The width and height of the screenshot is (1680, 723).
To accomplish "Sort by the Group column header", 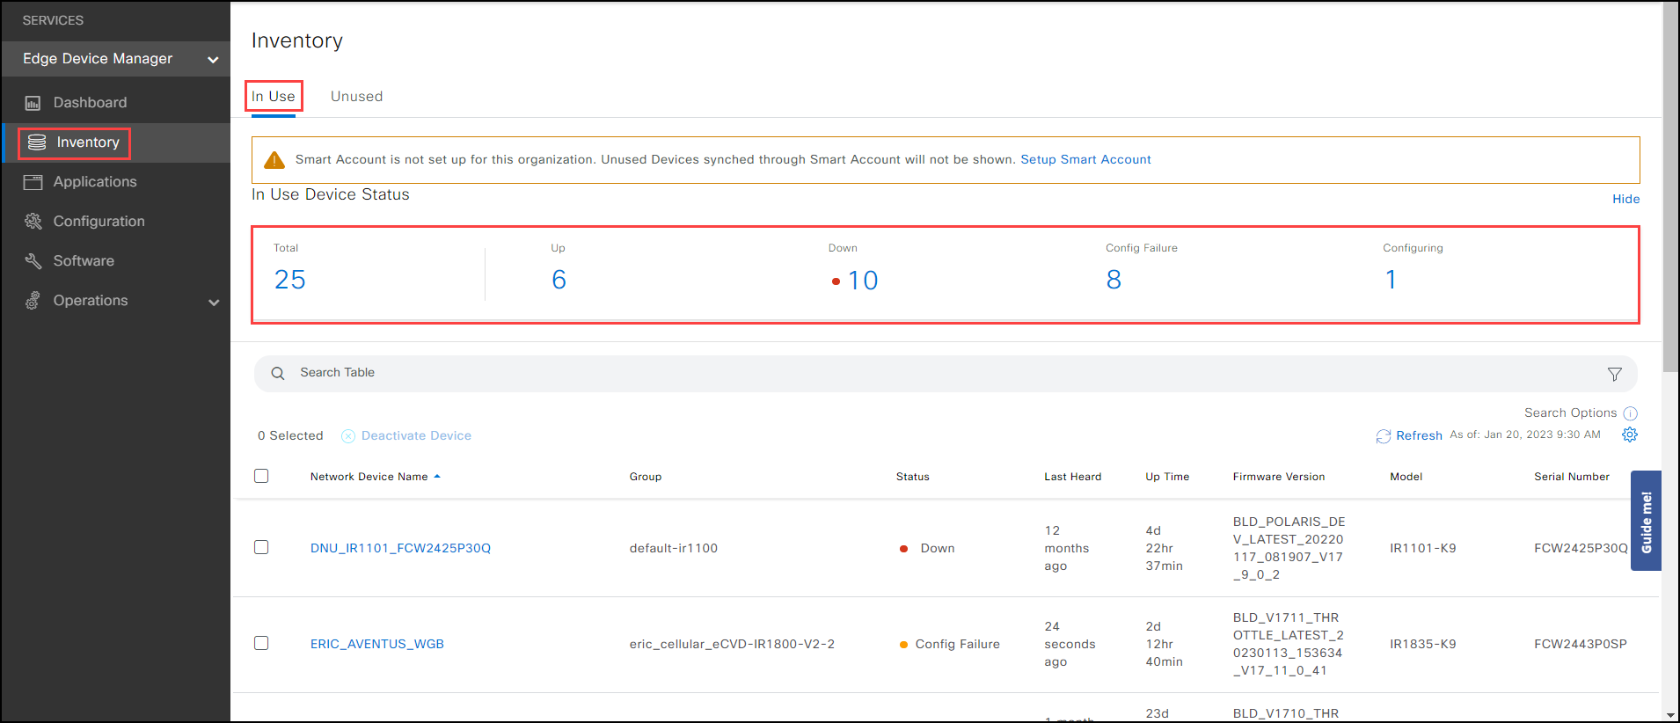I will (x=645, y=477).
